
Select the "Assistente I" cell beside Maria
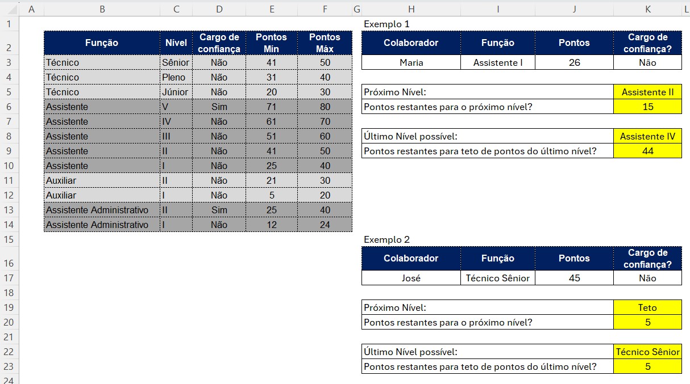click(x=497, y=62)
